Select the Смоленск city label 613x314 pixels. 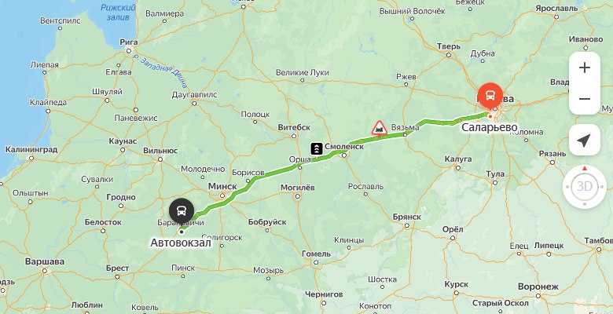344,147
